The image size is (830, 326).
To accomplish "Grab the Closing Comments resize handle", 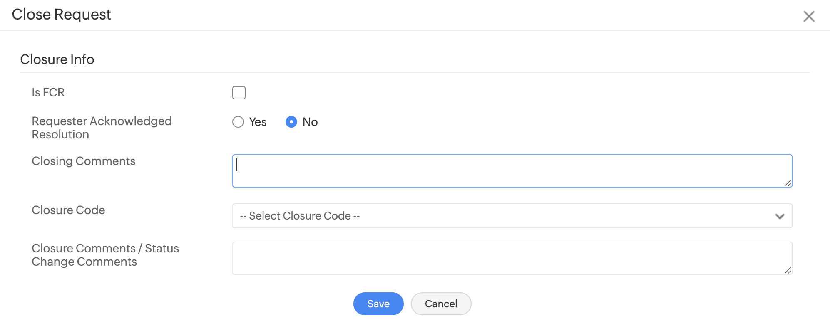I will (788, 183).
